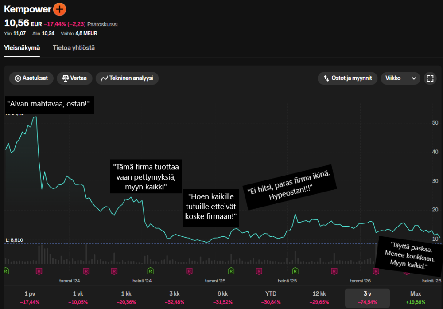
Task: Click the tammi '26 date axis label
Action: pyautogui.click(x=360, y=281)
